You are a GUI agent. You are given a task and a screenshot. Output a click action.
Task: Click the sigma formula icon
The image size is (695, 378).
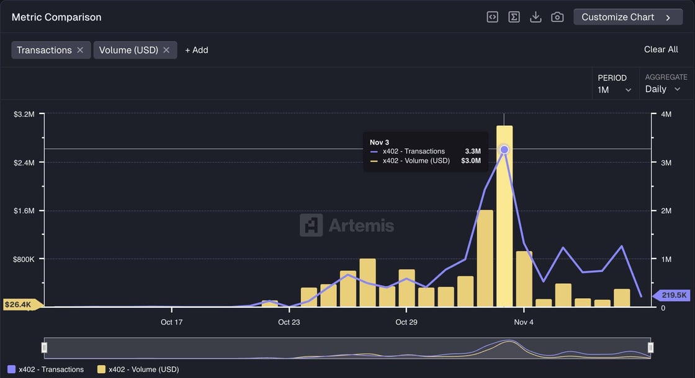[514, 17]
